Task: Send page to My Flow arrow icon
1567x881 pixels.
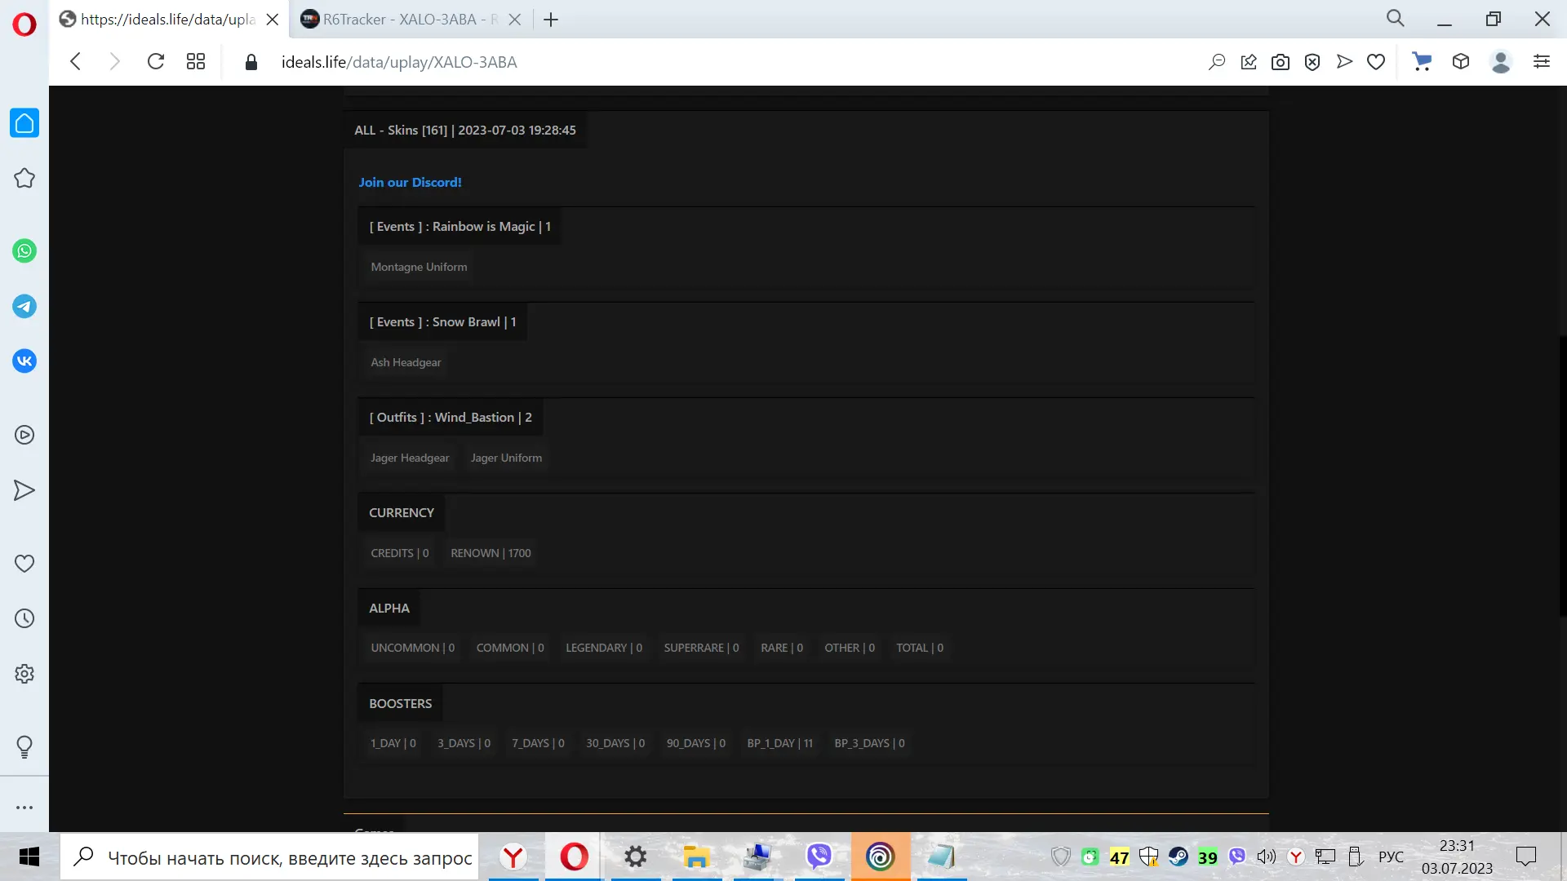Action: 1344,62
